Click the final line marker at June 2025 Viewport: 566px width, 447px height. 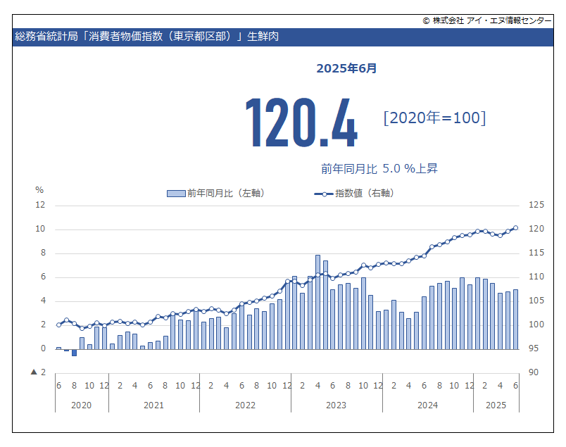515,228
